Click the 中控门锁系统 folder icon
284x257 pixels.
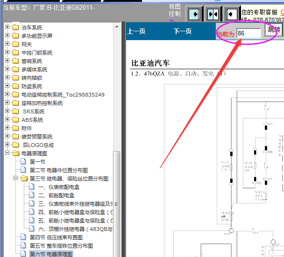click(x=15, y=53)
